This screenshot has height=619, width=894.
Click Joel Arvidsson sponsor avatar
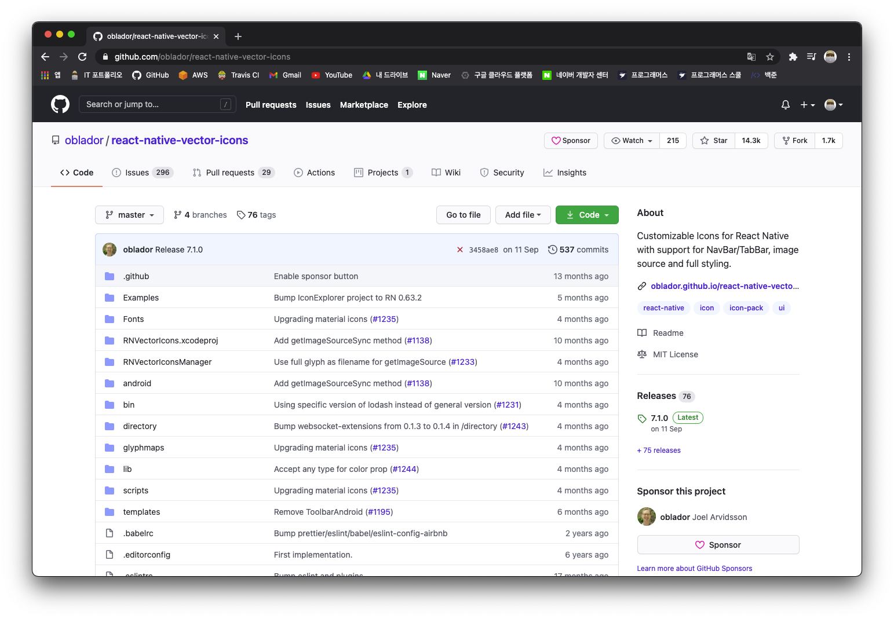[x=647, y=517]
